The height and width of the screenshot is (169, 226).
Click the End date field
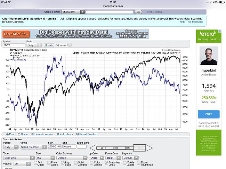point(69,146)
